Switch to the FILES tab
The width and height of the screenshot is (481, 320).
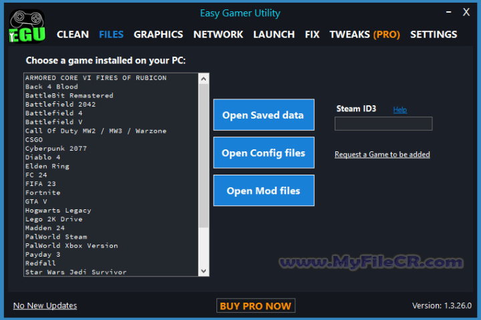(x=111, y=35)
